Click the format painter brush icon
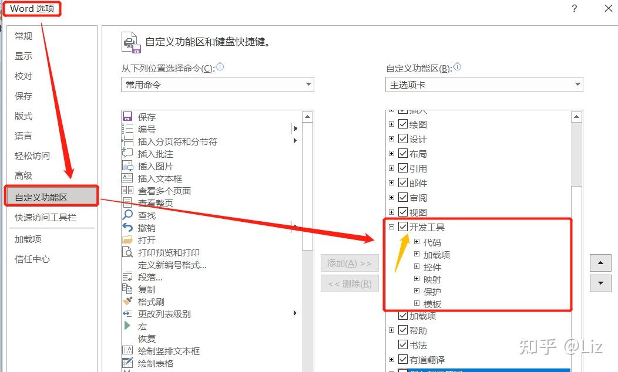Screen dimensions: 618x372 [x=127, y=301]
